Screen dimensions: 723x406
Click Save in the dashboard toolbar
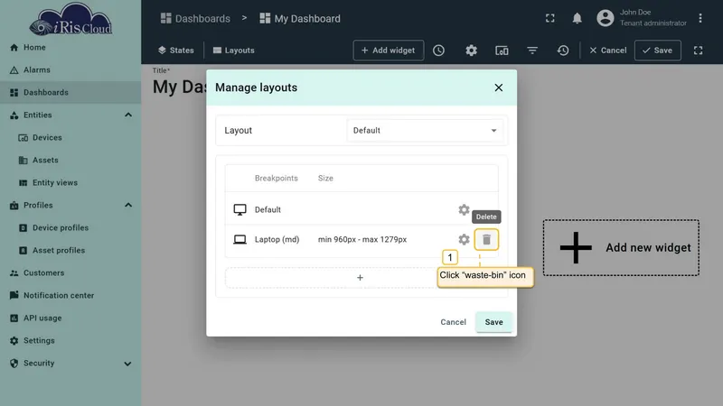point(658,51)
